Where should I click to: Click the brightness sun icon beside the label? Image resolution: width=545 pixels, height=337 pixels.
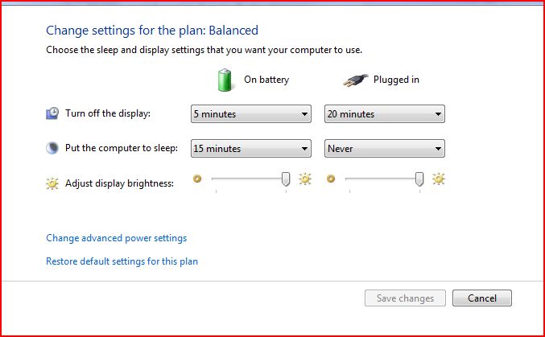(x=52, y=183)
